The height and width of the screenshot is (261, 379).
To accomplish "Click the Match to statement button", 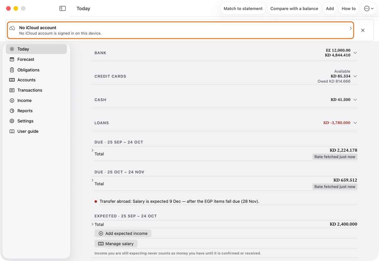I will pyautogui.click(x=243, y=8).
